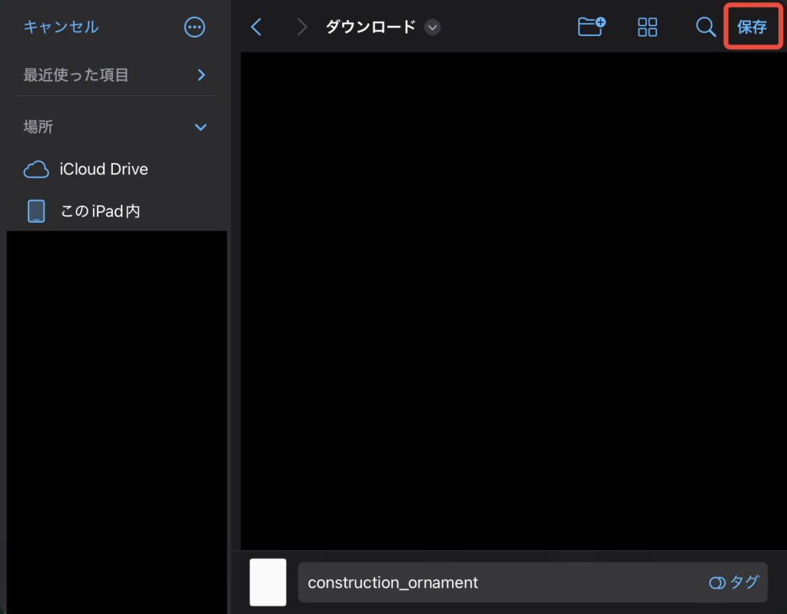Open search with the magnifying glass icon
Image resolution: width=787 pixels, height=614 pixels.
[x=705, y=27]
